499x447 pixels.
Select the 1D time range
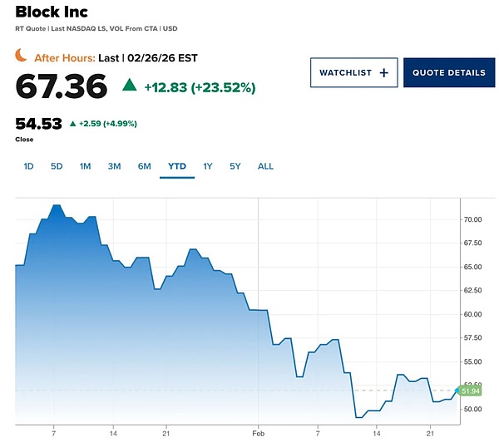click(28, 166)
